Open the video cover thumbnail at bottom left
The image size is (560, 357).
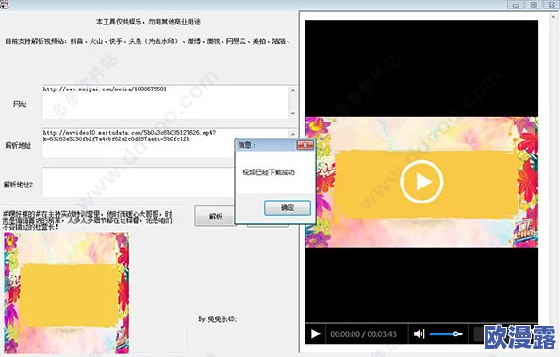66,293
